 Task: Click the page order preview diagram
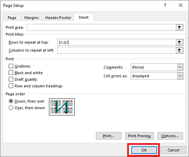(62, 107)
